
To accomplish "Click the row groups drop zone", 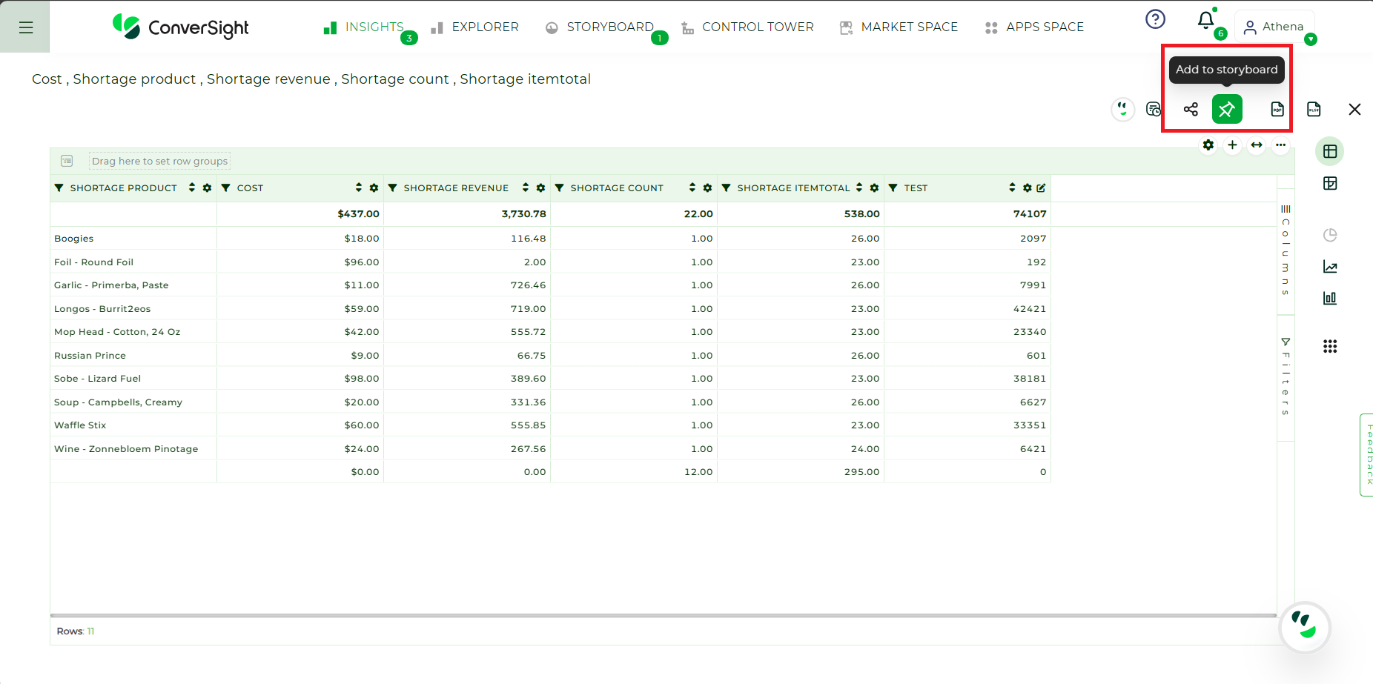I will [159, 161].
